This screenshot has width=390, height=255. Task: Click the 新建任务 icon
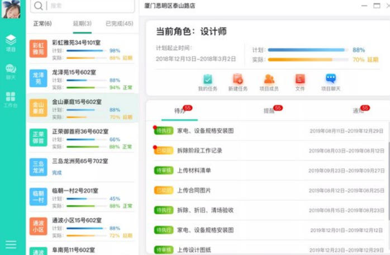click(238, 82)
